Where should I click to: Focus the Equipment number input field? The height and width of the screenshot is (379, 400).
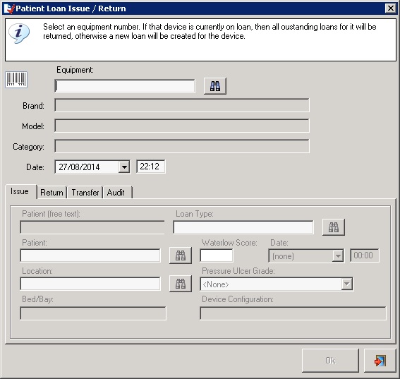tap(125, 86)
